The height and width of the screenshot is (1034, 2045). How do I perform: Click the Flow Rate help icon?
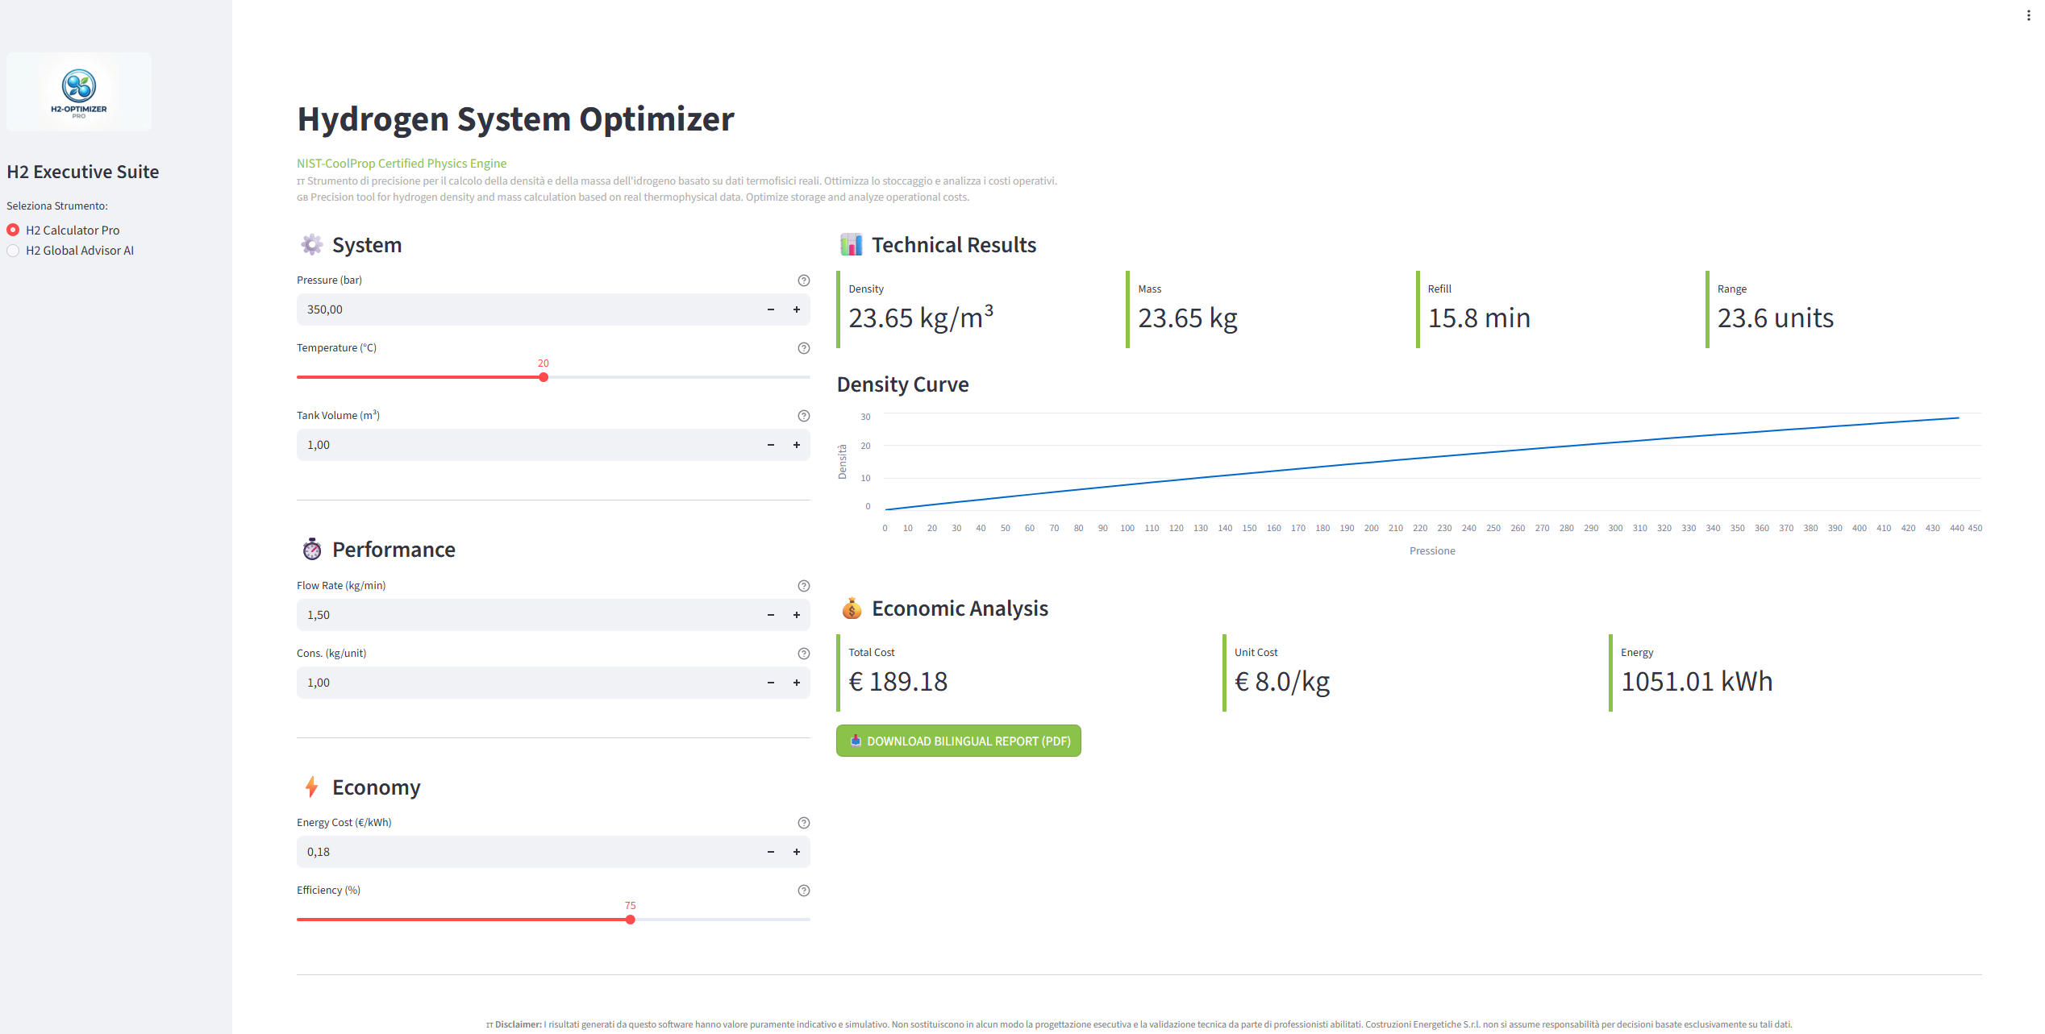(x=803, y=586)
